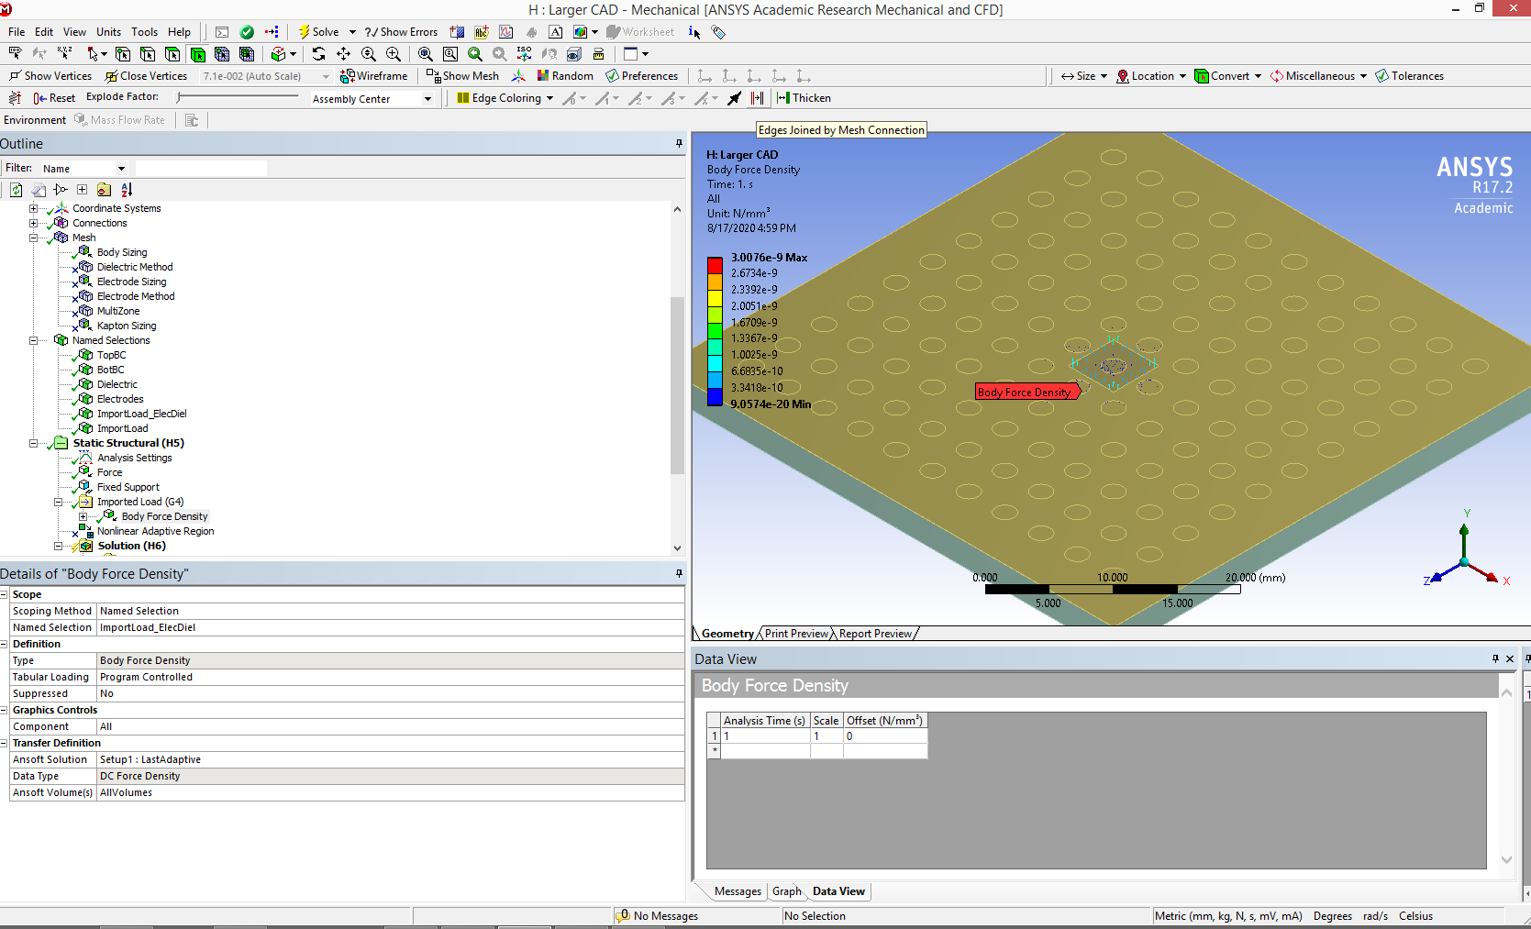Sort the Outline tree alphabetically

[x=127, y=190]
